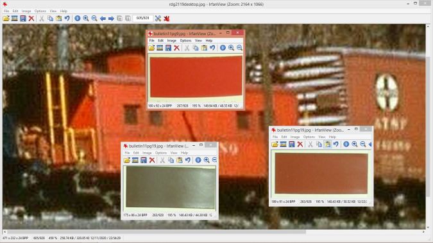The image size is (433, 243).
Task: Click Zoom Out in bulletin11pg9 window
Action: (239, 48)
